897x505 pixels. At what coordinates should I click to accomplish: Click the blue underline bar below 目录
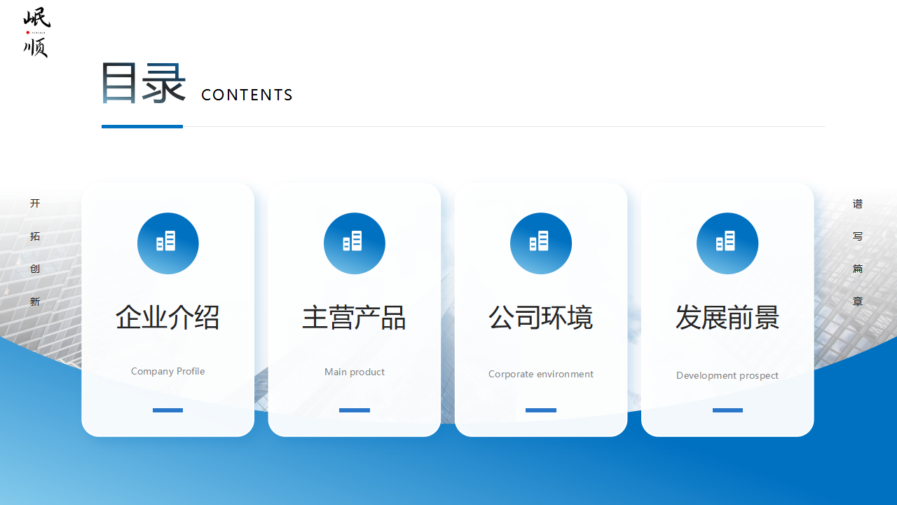click(x=142, y=126)
